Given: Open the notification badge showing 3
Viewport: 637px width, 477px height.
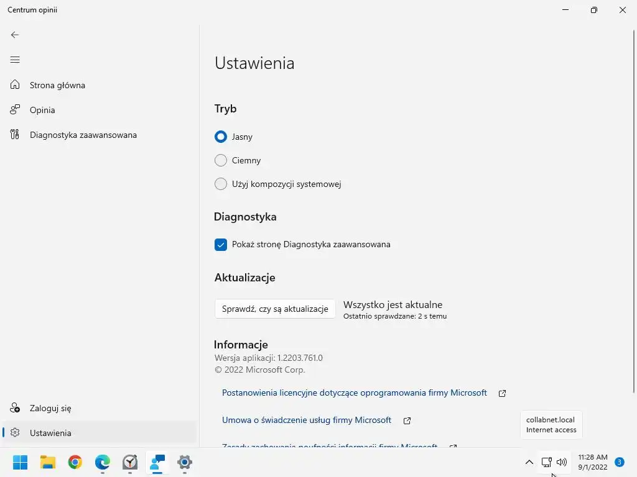Looking at the screenshot, I should 620,462.
